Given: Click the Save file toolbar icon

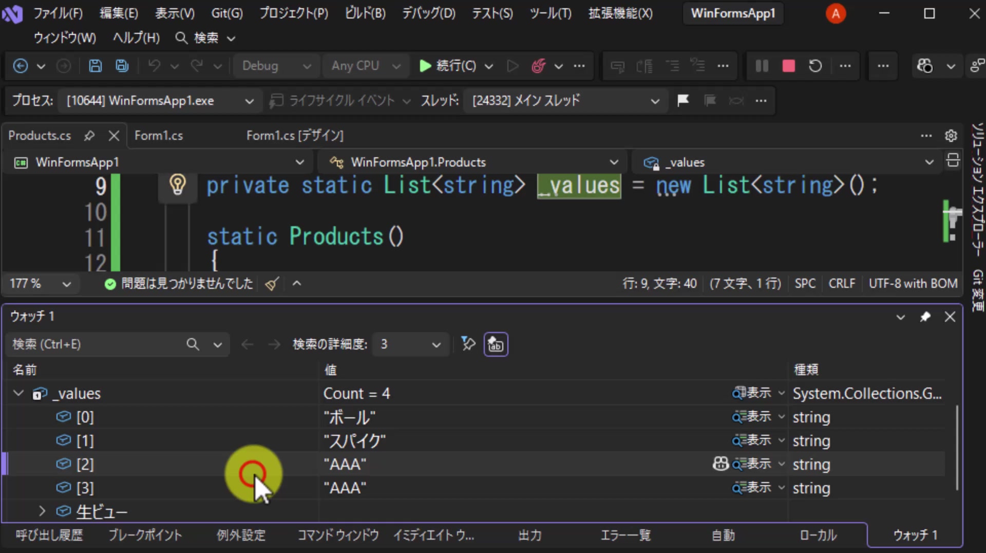Looking at the screenshot, I should 95,66.
